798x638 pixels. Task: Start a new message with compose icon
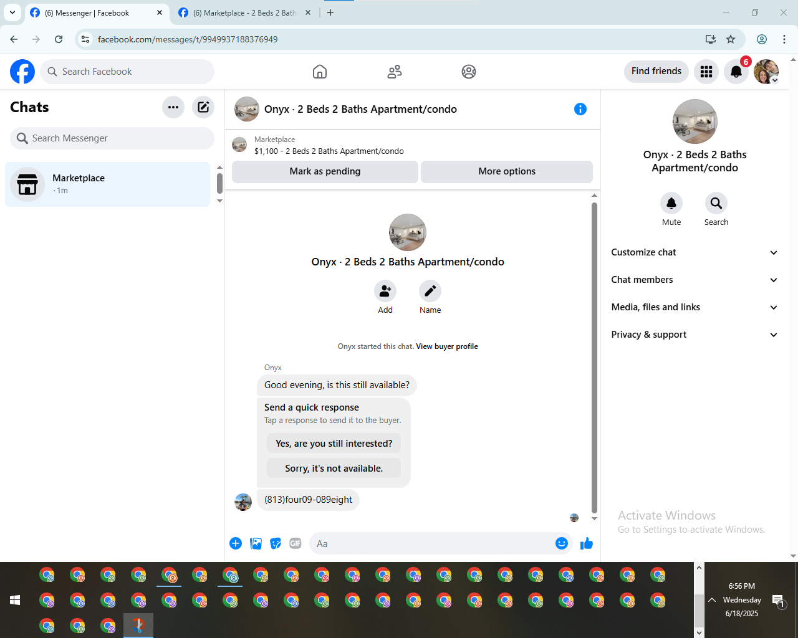point(203,107)
